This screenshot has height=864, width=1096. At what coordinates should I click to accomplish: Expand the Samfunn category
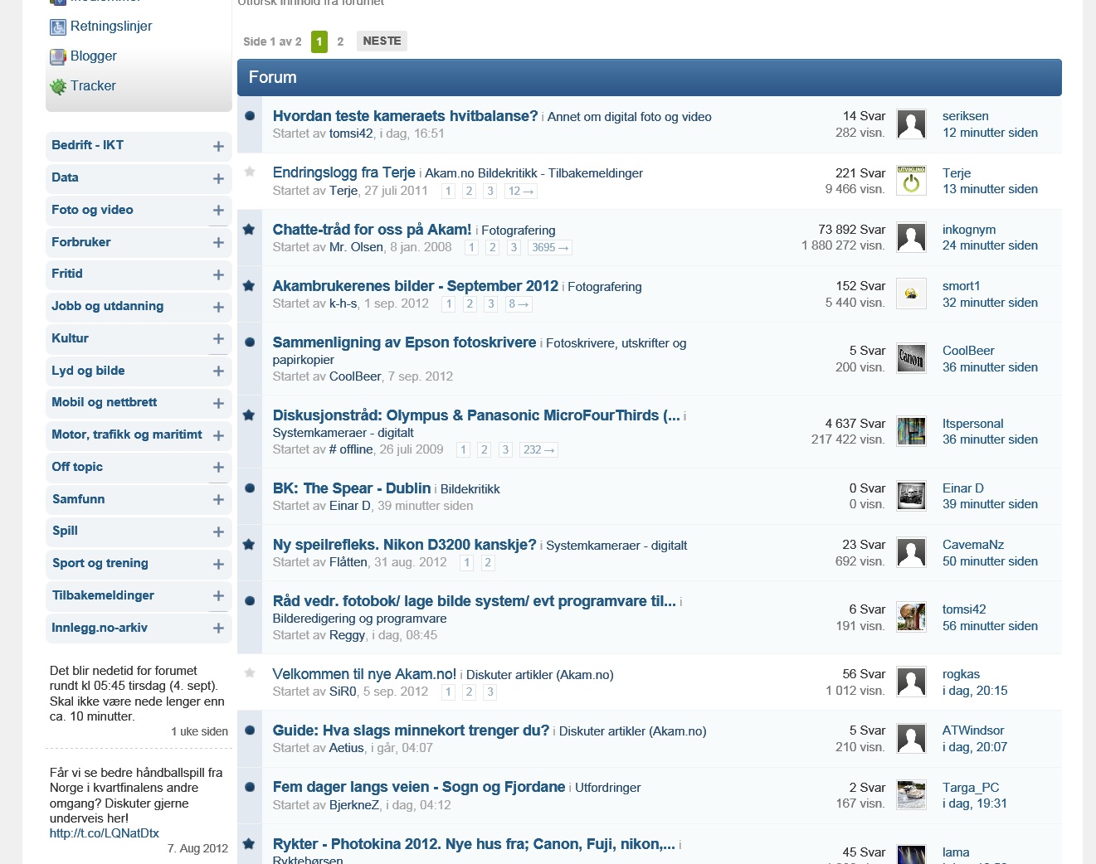pos(218,500)
